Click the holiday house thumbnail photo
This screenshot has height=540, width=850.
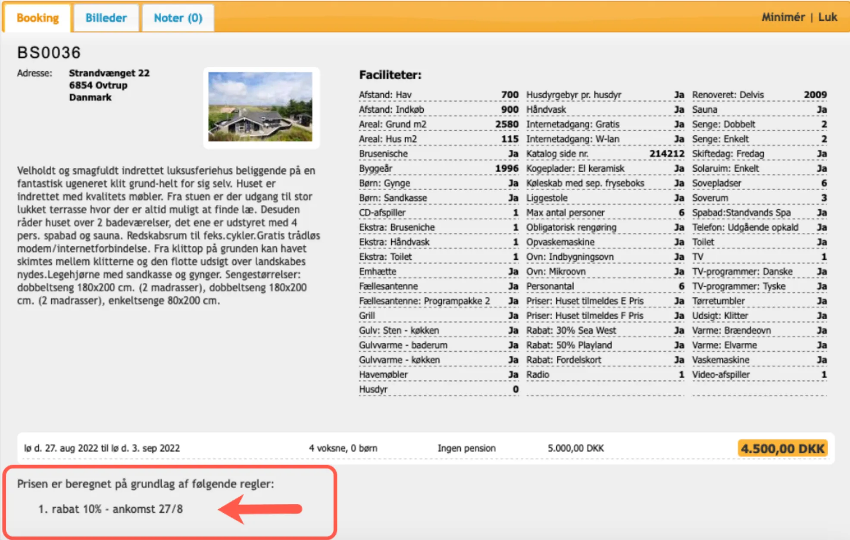pyautogui.click(x=260, y=107)
